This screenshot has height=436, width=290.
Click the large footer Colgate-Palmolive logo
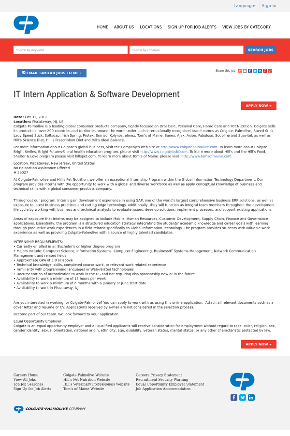242,381
